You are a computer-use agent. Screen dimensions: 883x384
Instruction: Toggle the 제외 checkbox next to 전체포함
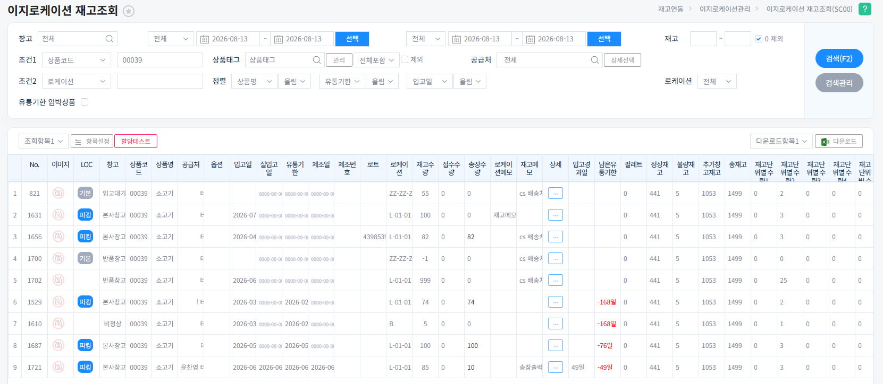point(405,59)
